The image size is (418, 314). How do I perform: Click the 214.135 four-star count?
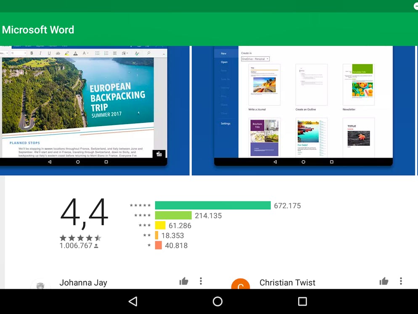click(x=208, y=215)
